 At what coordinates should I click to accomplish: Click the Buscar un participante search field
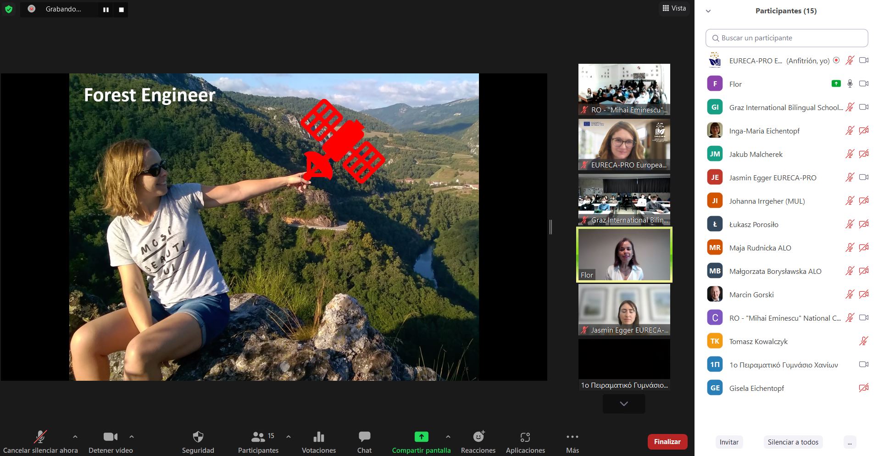[x=786, y=38]
